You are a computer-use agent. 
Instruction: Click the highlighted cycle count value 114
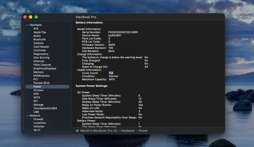point(111,73)
